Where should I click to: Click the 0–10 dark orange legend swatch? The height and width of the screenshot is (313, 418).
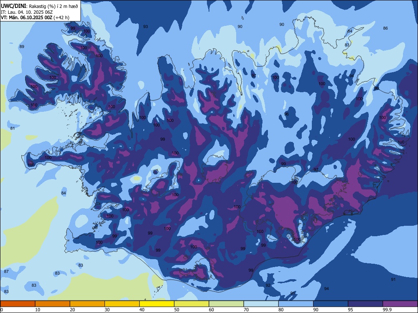pyautogui.click(x=18, y=304)
